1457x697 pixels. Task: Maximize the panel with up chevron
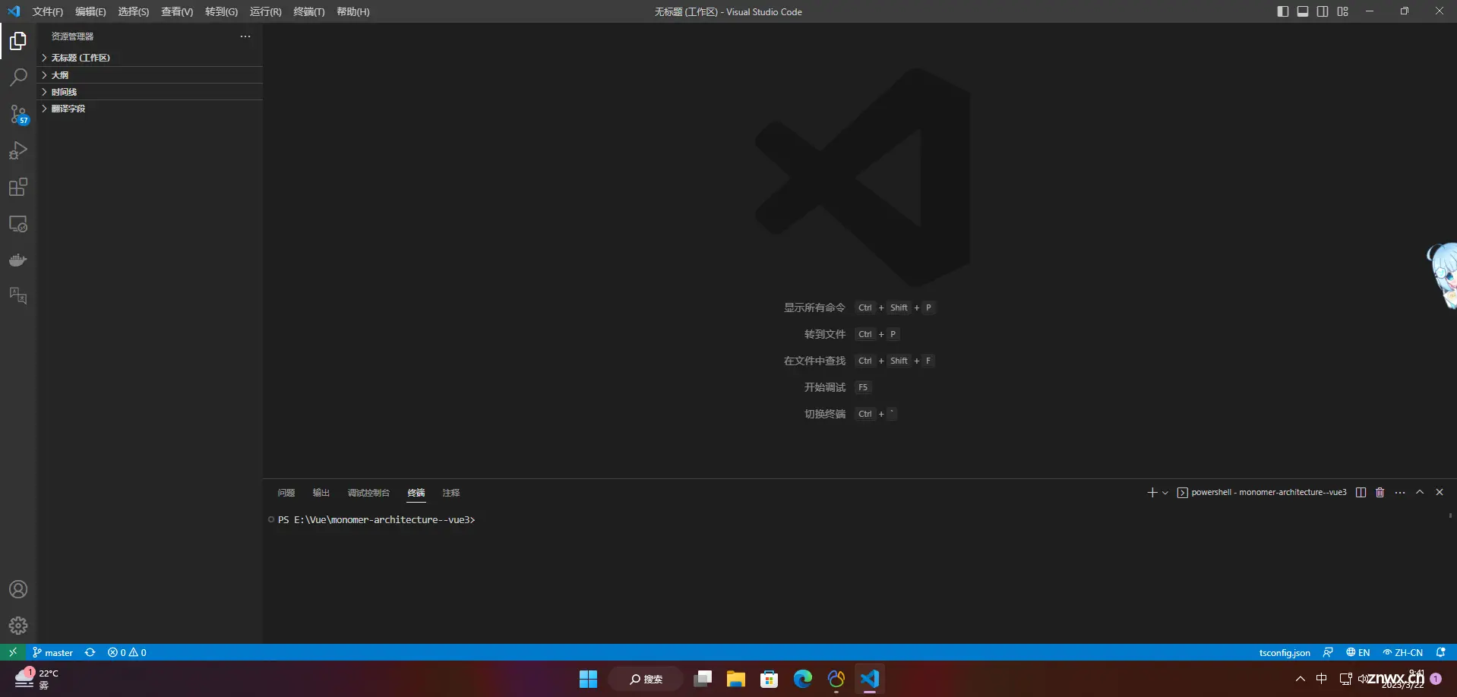(1420, 493)
